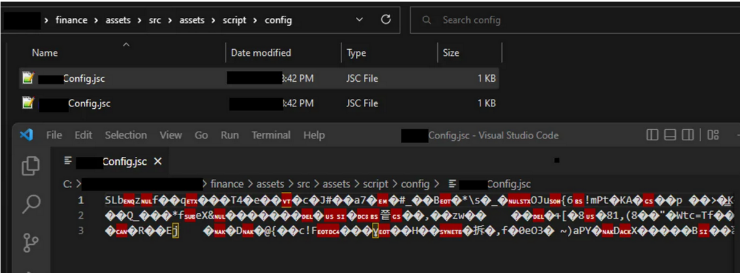The image size is (740, 273).
Task: Click the 'SLb' text on line 1
Action: coord(113,200)
